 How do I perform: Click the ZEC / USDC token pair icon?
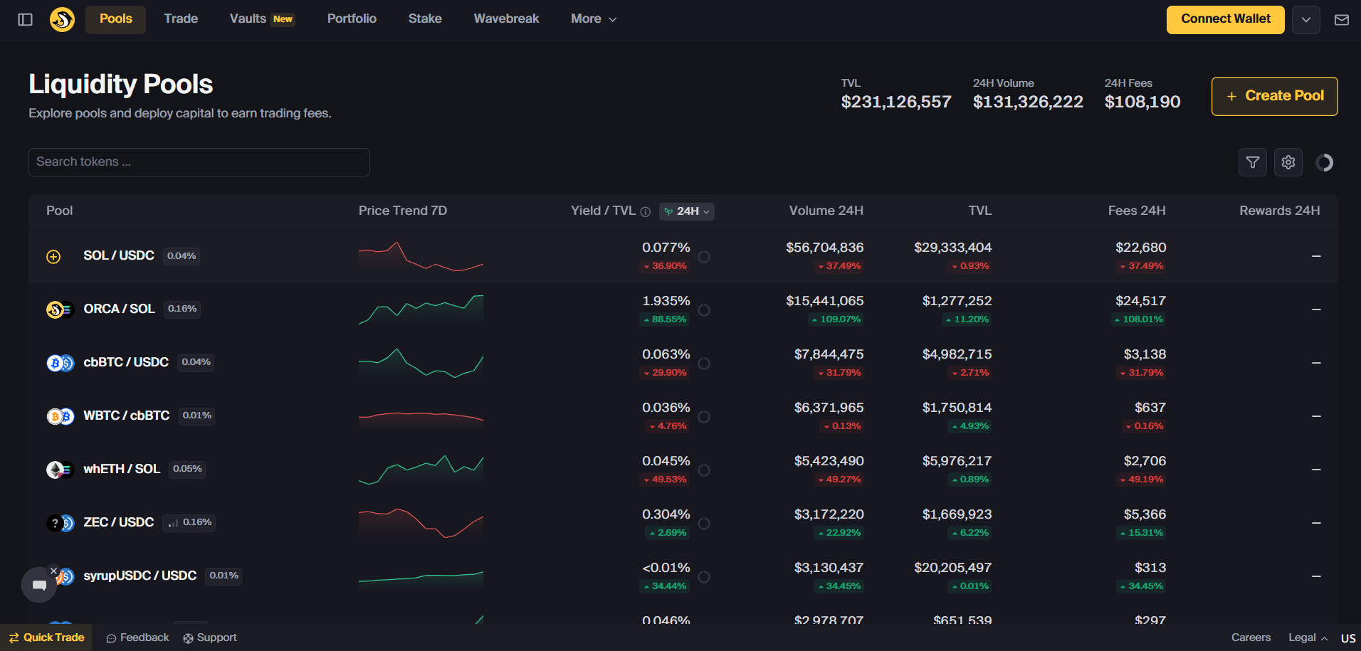61,523
